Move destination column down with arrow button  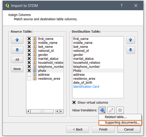point(131,50)
